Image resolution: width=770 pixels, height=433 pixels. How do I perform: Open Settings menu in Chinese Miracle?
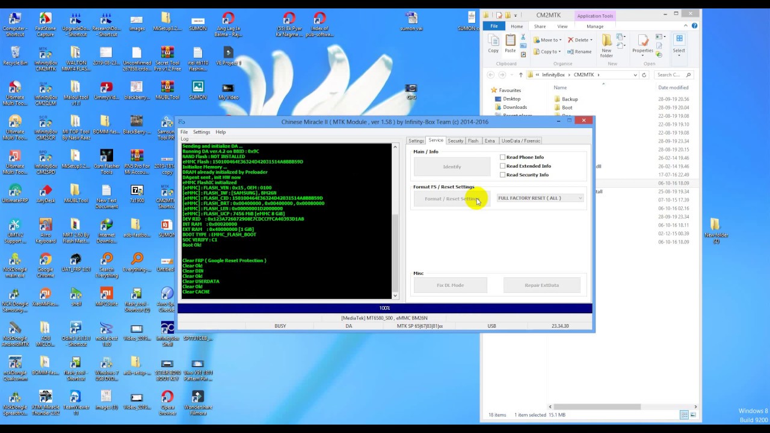click(202, 132)
